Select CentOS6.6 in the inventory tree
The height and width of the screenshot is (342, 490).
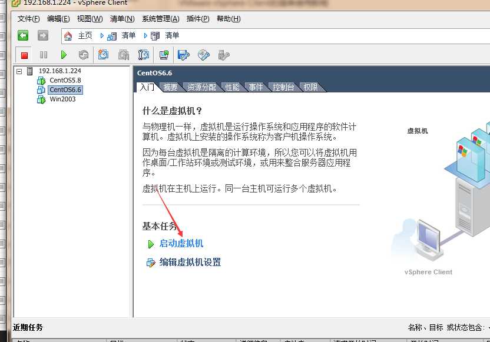coord(65,89)
